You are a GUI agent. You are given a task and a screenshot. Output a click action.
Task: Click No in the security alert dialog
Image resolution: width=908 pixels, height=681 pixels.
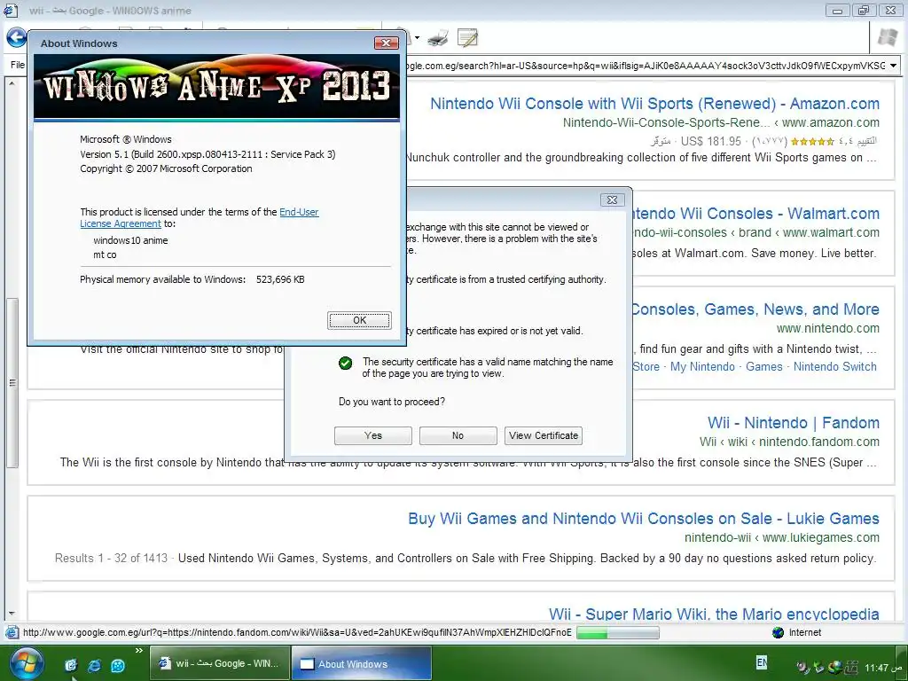[x=458, y=435]
